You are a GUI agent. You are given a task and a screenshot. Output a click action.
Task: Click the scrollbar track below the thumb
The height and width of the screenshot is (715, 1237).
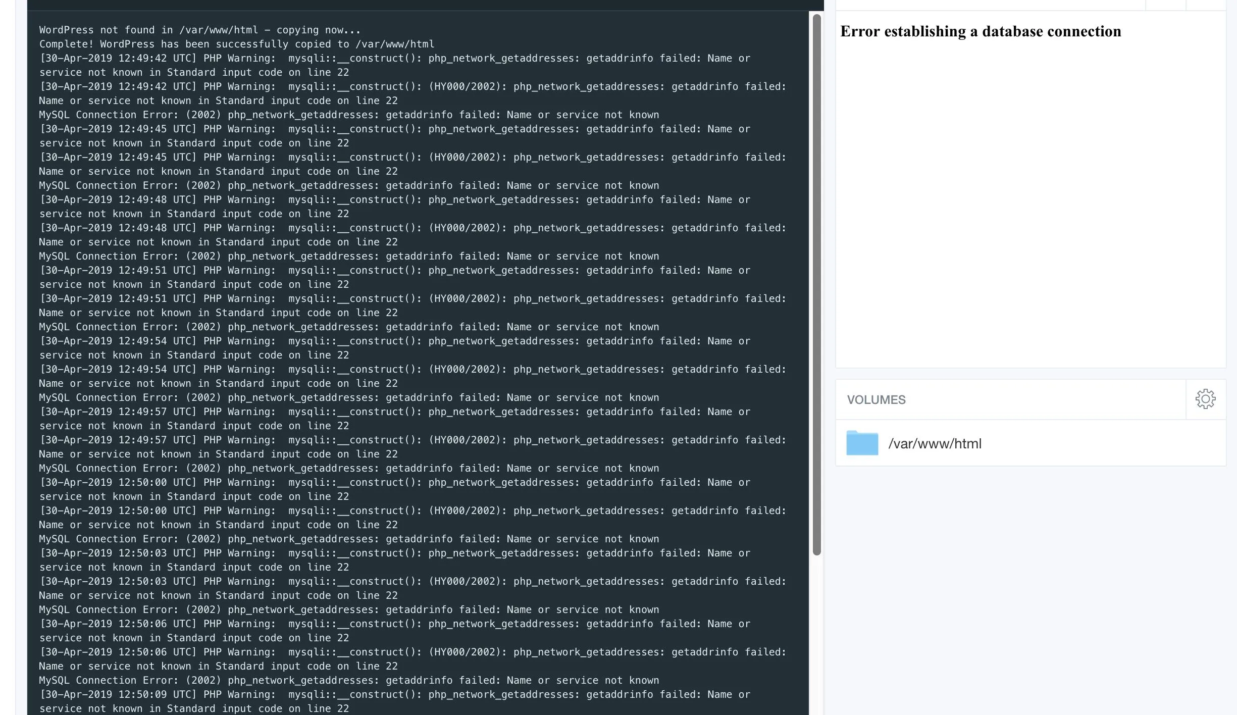pyautogui.click(x=816, y=636)
